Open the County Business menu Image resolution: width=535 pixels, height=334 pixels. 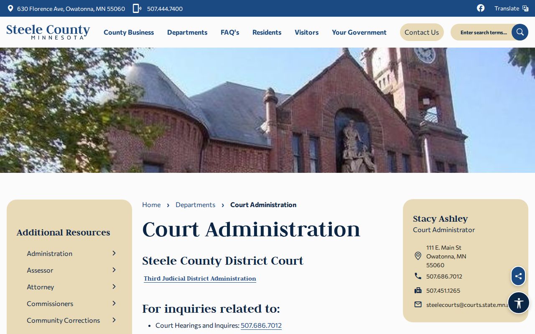click(129, 32)
